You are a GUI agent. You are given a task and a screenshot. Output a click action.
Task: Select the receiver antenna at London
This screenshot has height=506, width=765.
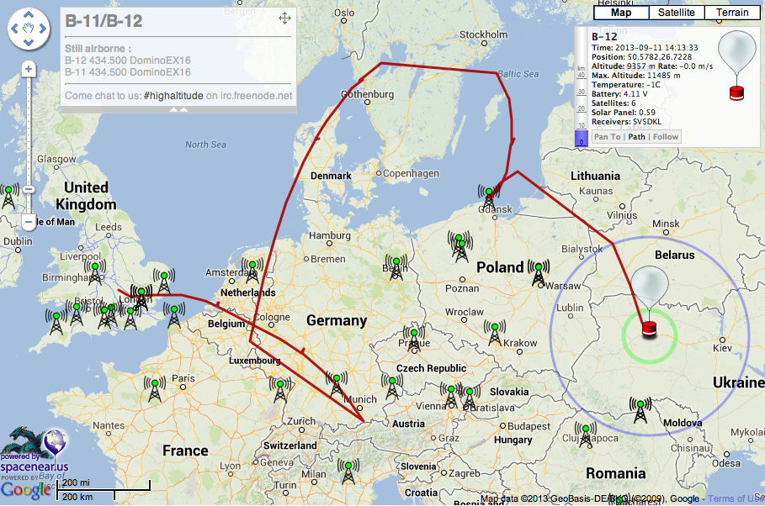[141, 298]
